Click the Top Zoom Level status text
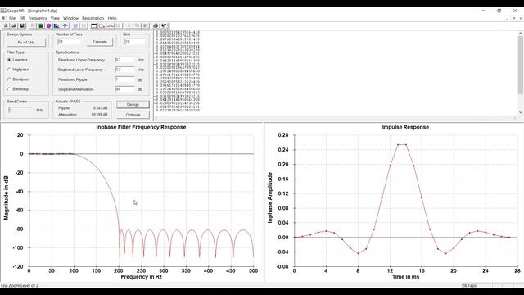Image resolution: width=524 pixels, height=295 pixels. coord(20,286)
